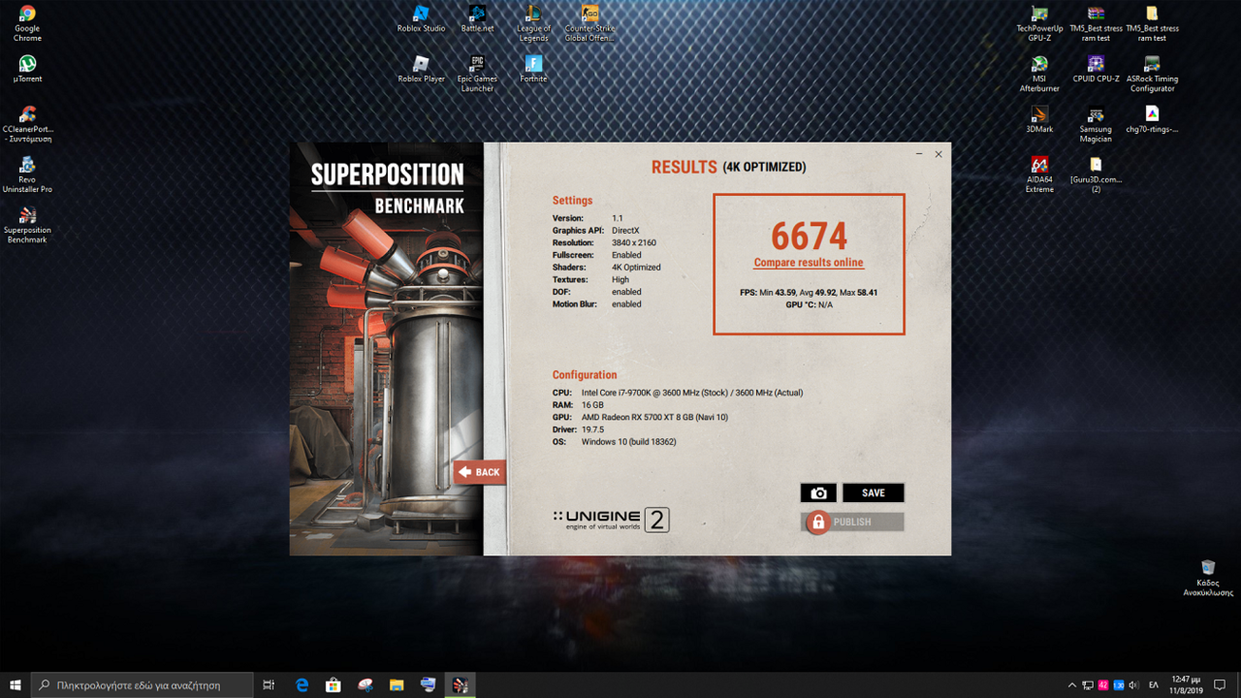Click the Settings section heading
The height and width of the screenshot is (698, 1241).
pyautogui.click(x=572, y=201)
